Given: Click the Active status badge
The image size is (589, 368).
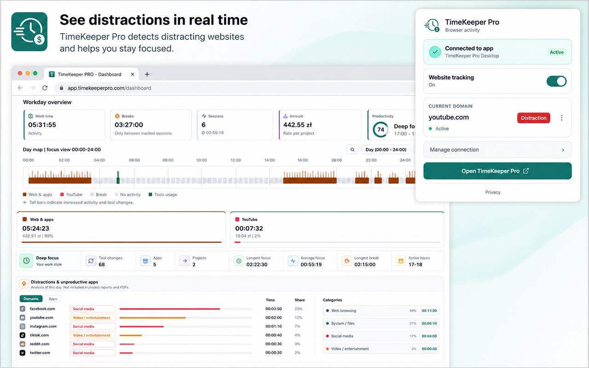Looking at the screenshot, I should tap(557, 52).
